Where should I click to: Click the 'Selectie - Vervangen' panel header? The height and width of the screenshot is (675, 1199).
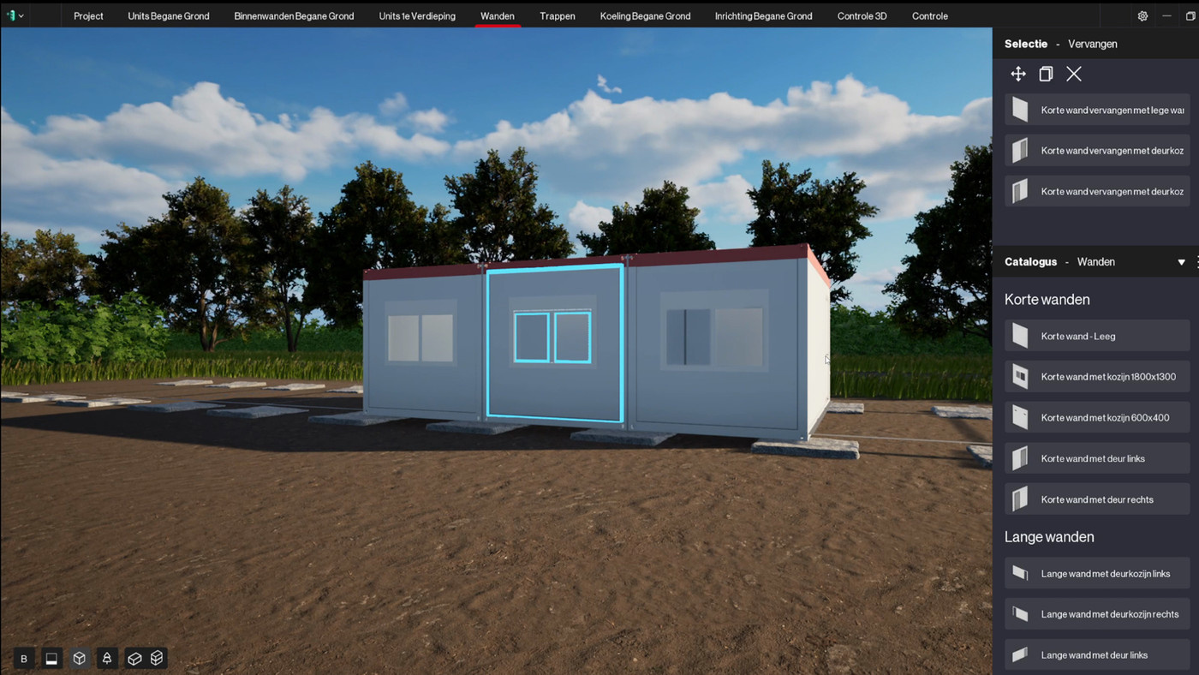(x=1060, y=44)
